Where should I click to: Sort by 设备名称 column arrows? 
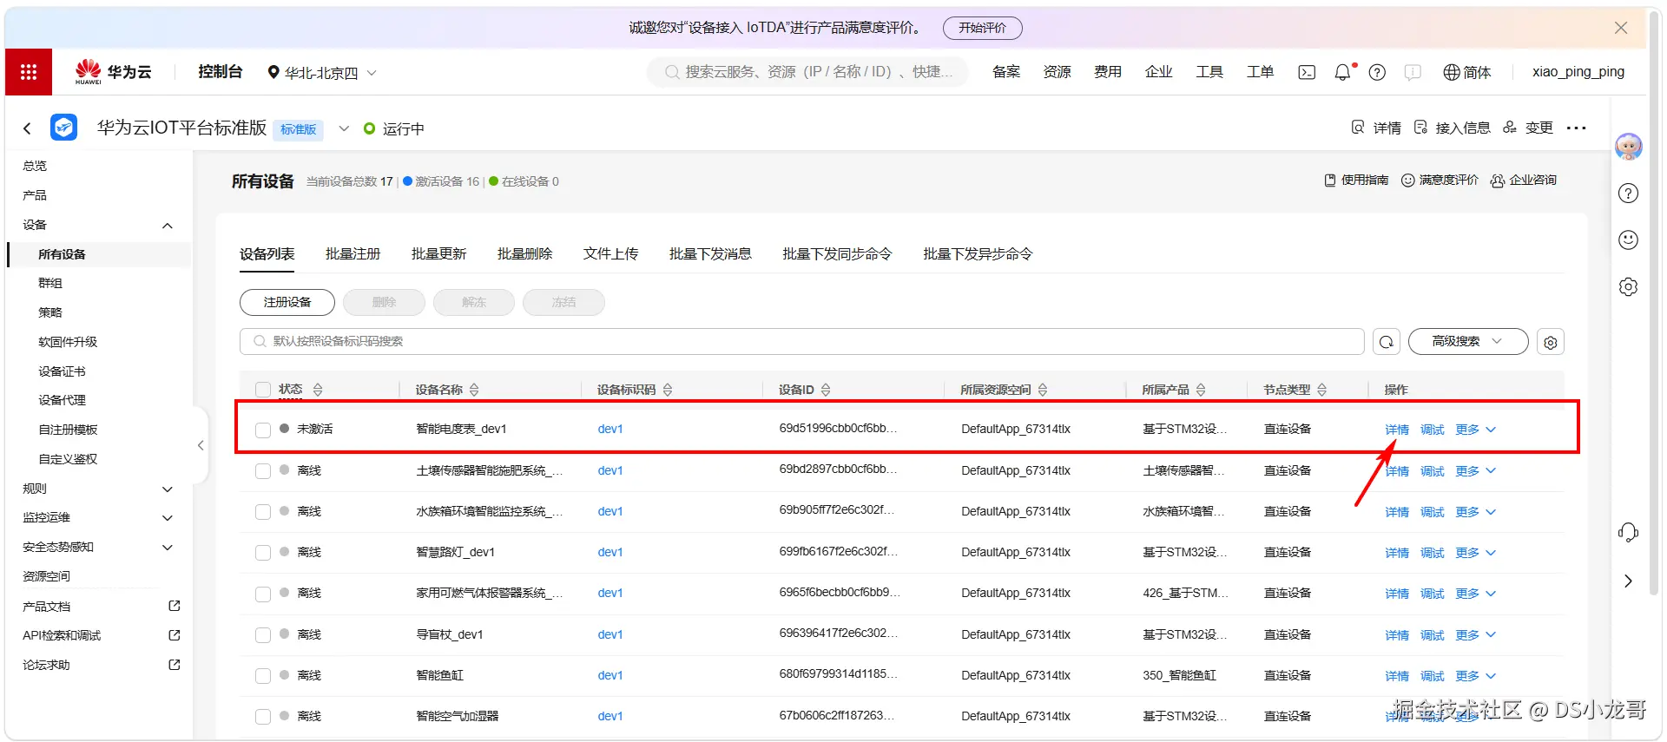coord(474,390)
